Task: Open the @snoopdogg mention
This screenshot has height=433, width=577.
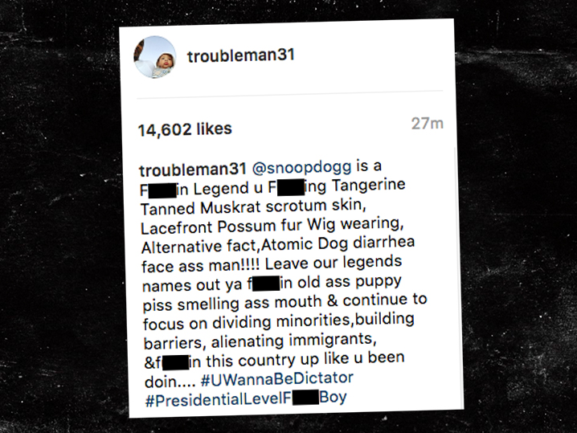Action: click(301, 167)
